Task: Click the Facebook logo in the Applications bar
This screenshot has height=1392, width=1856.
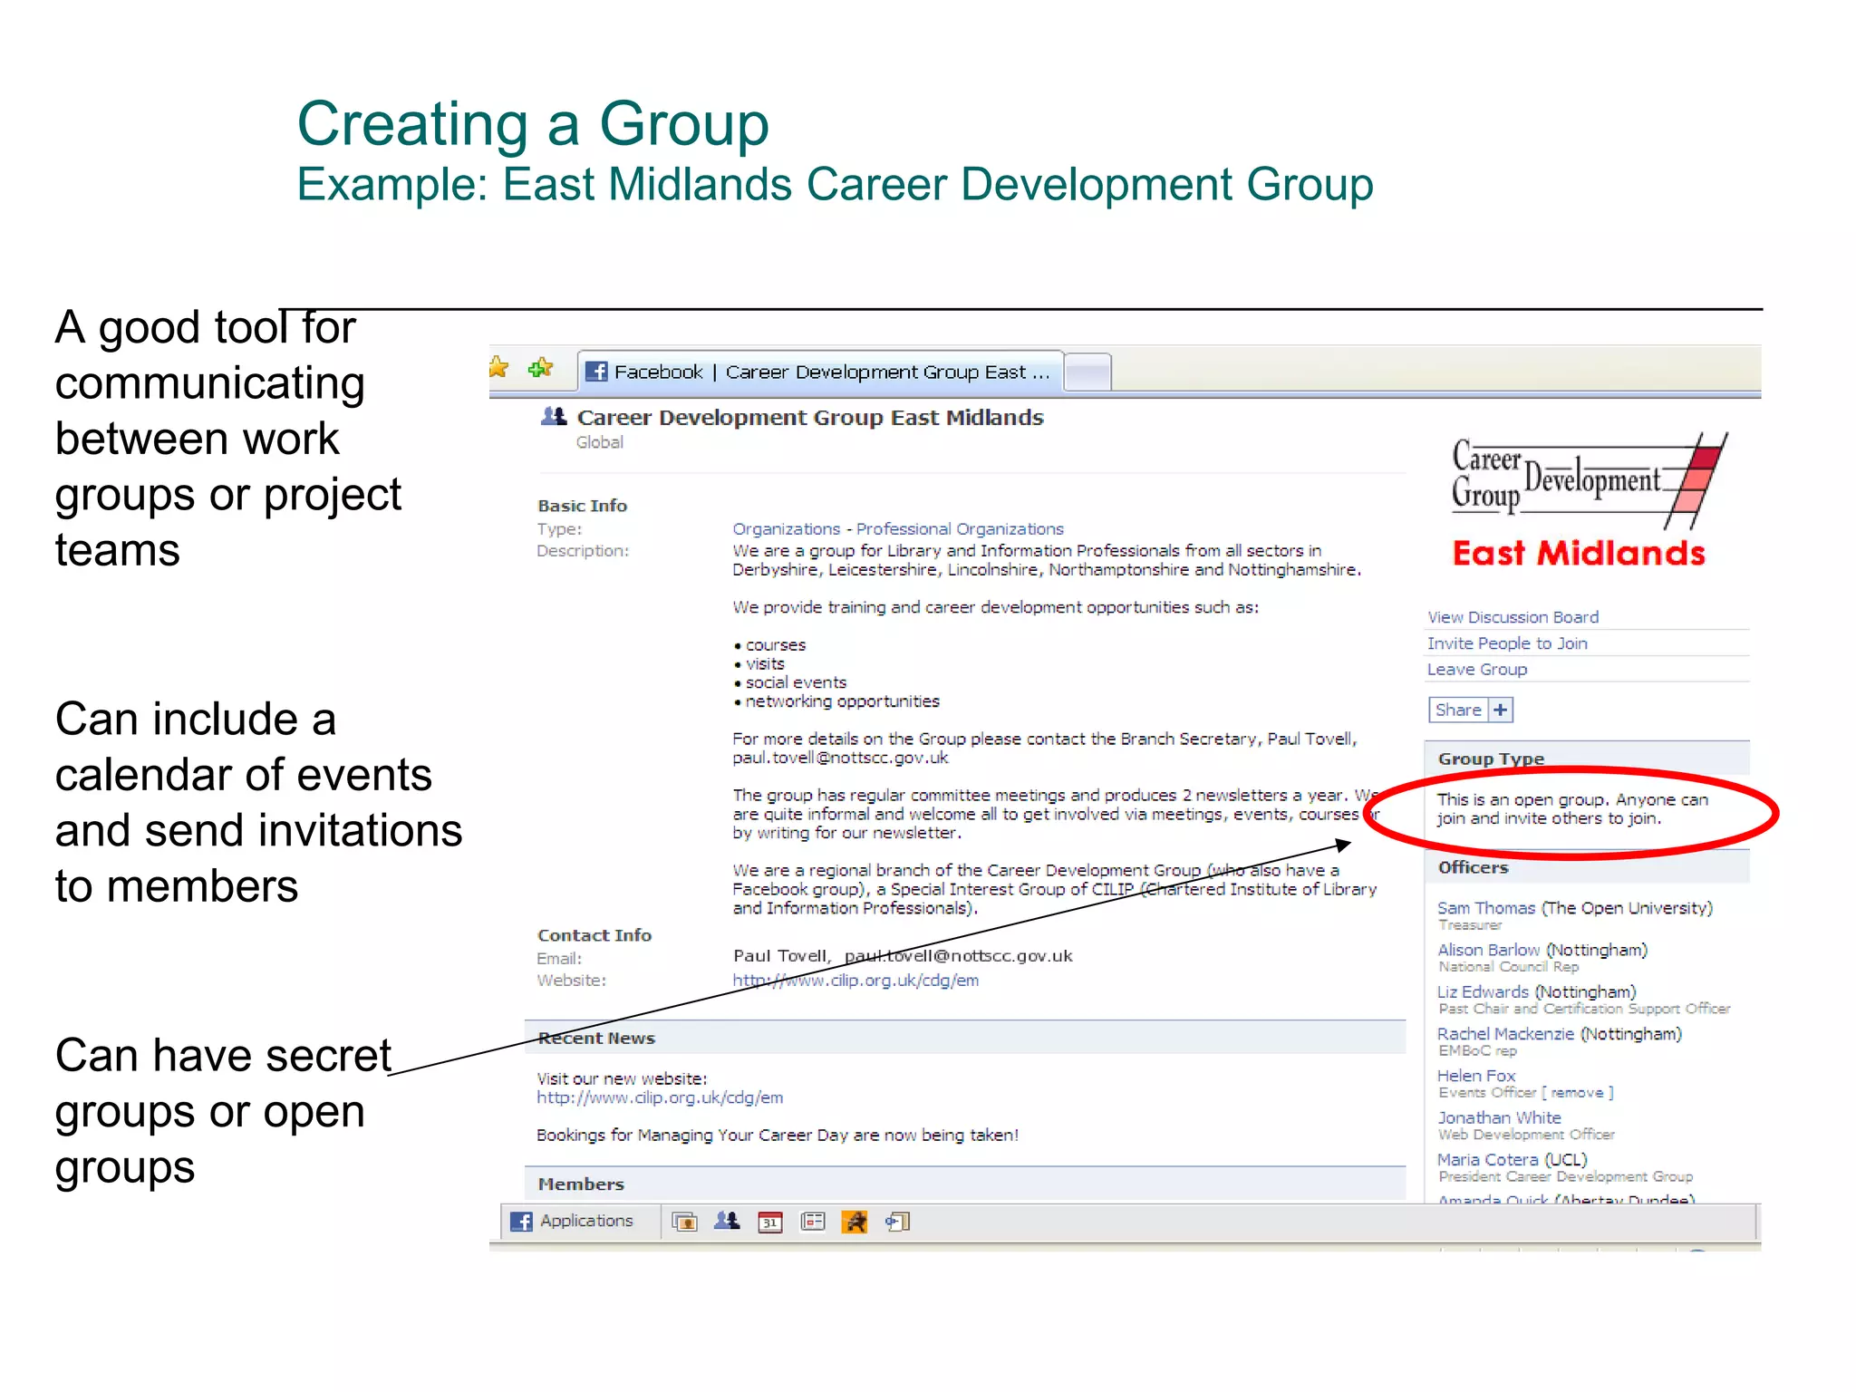Action: (521, 1222)
